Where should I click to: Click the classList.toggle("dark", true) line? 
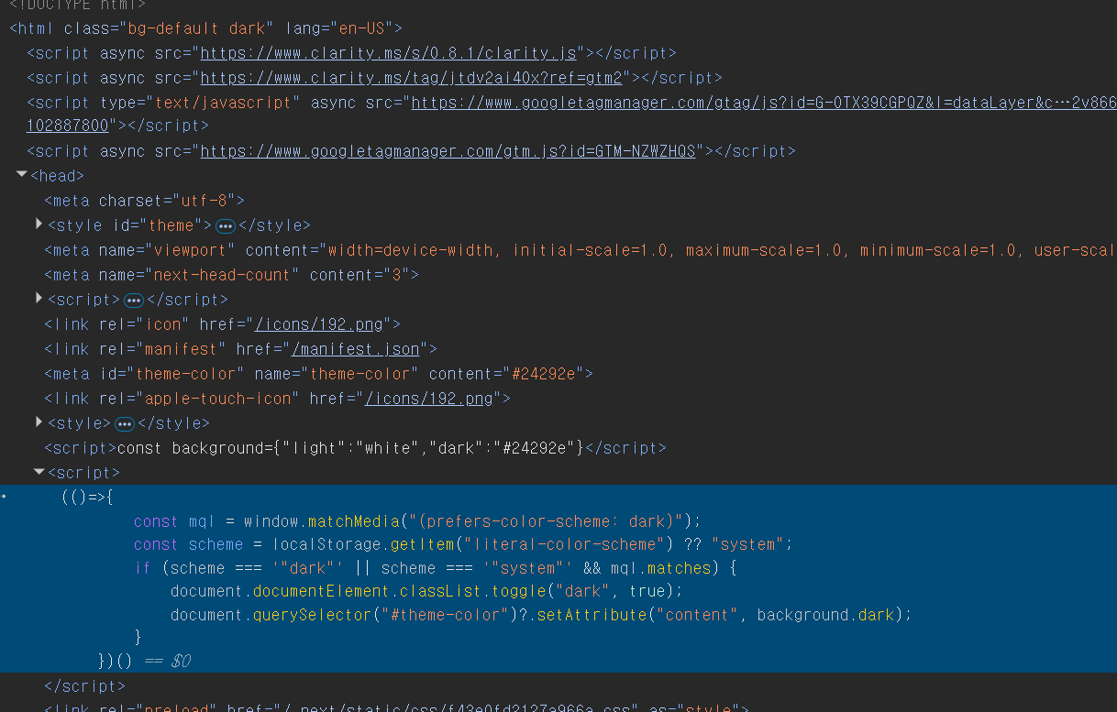[426, 591]
